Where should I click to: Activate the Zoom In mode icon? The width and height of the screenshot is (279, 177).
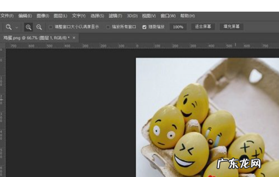pyautogui.click(x=28, y=27)
